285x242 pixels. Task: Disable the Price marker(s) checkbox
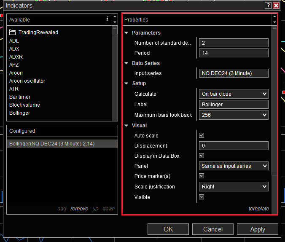point(202,176)
